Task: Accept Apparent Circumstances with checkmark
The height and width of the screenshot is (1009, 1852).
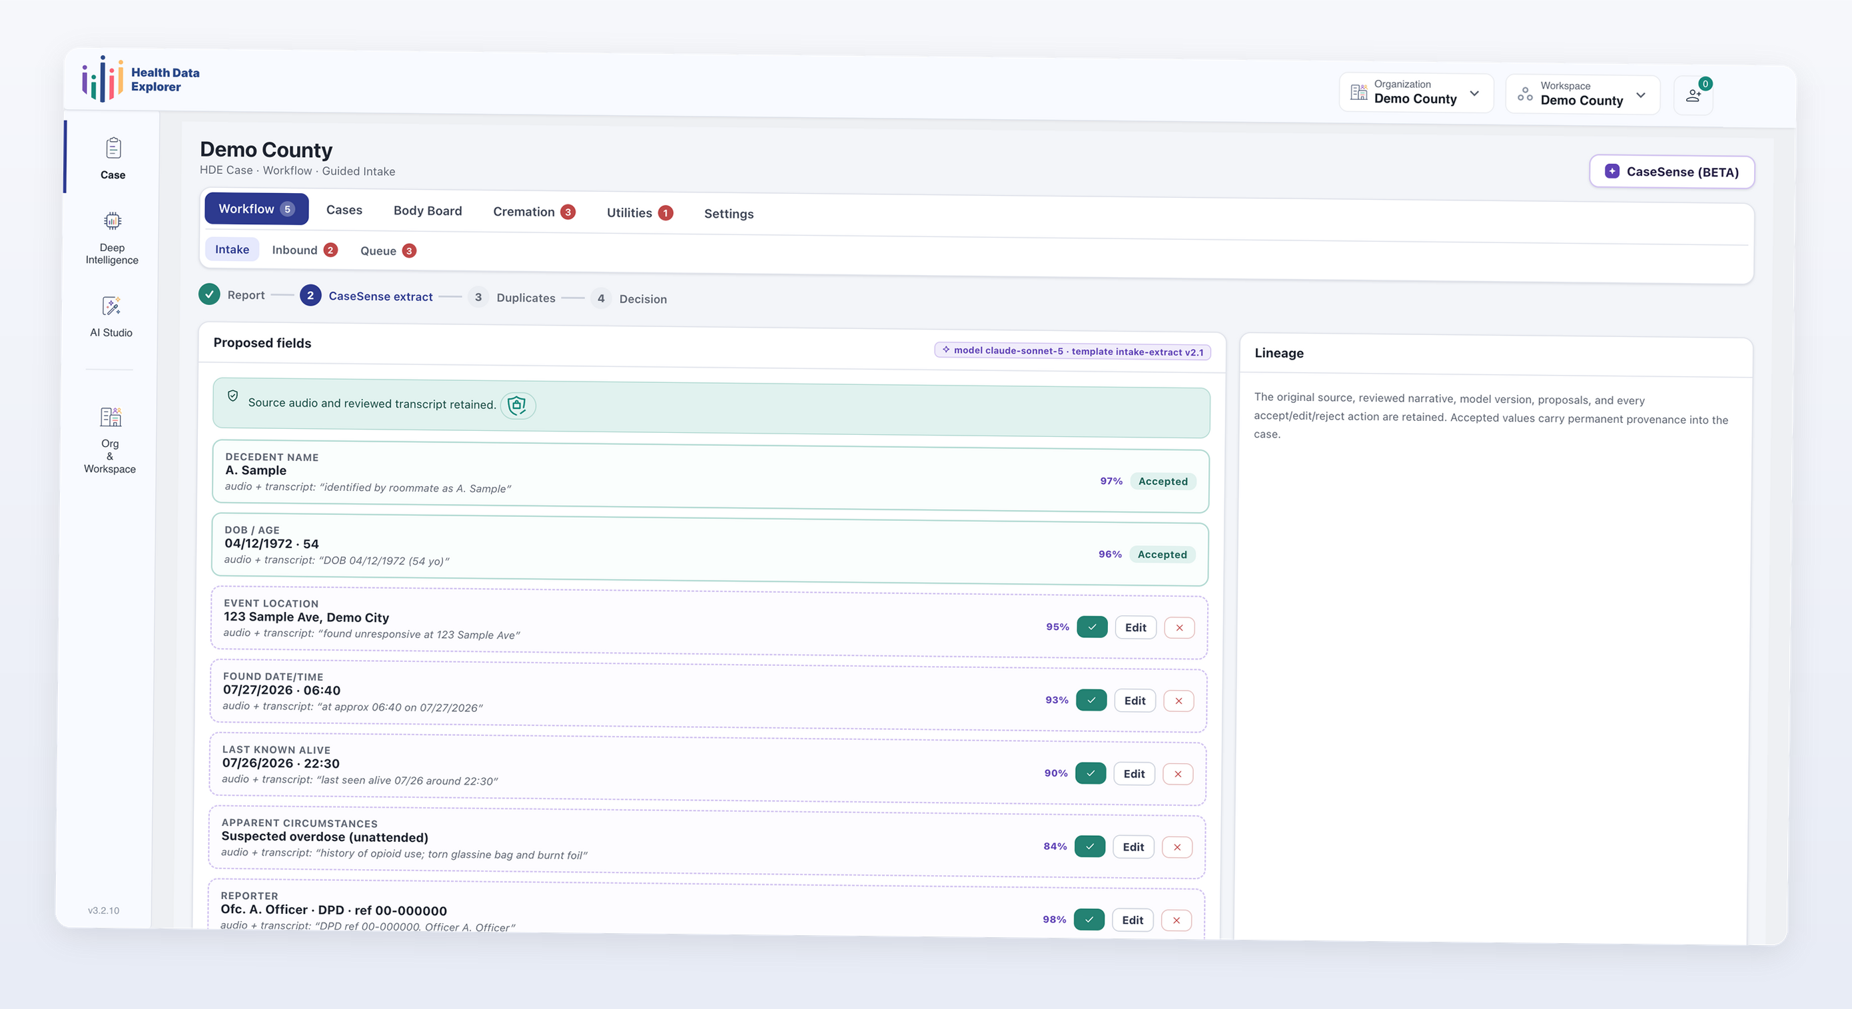Action: [1089, 846]
